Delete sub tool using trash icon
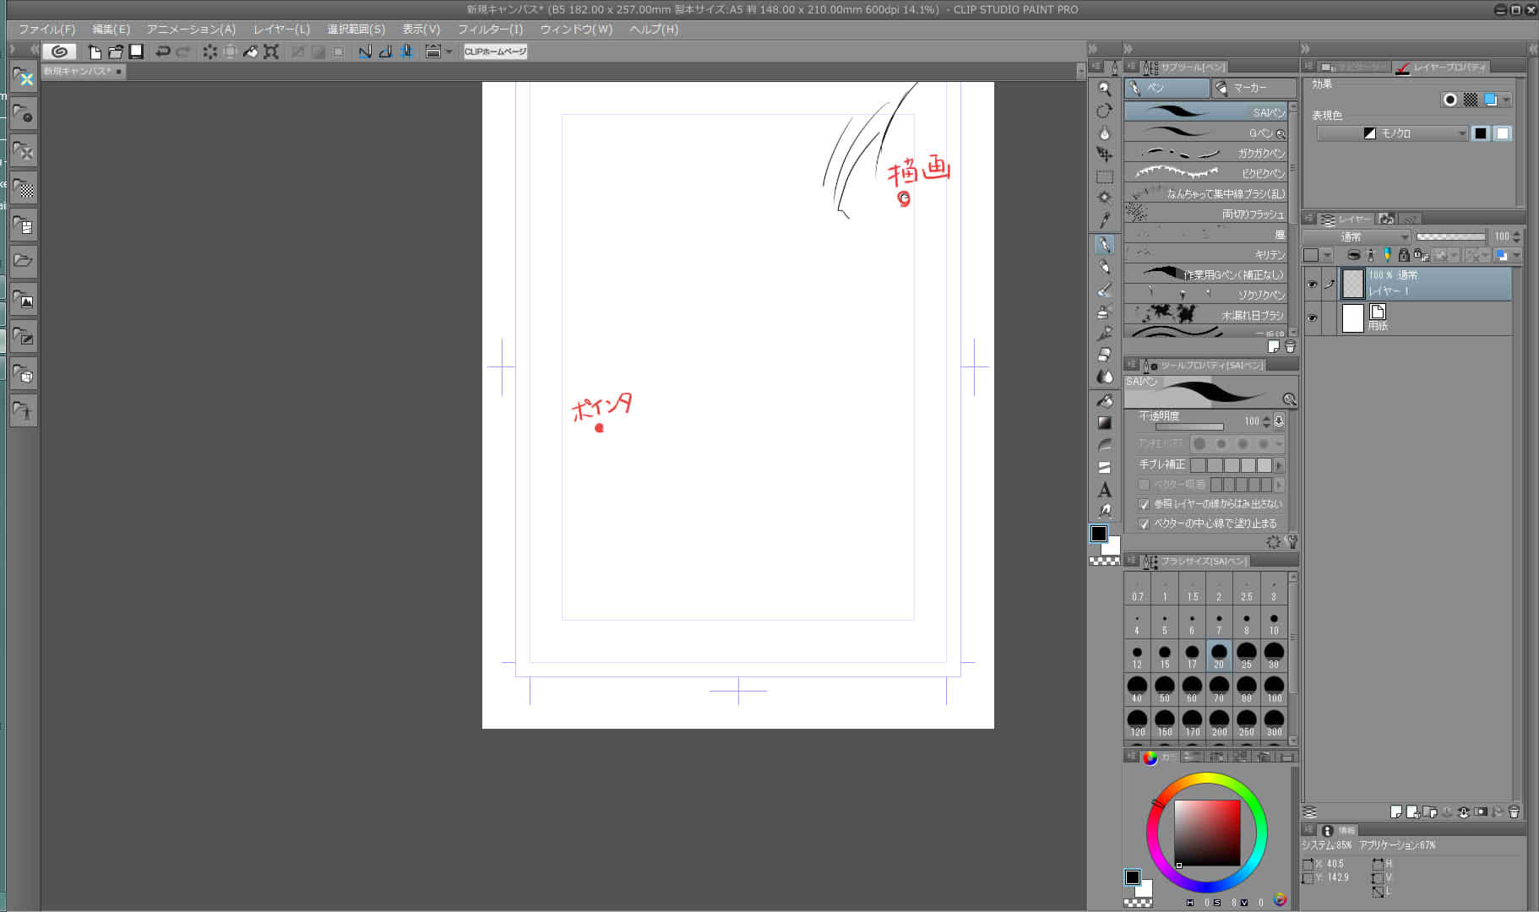This screenshot has height=912, width=1539. click(x=1290, y=347)
